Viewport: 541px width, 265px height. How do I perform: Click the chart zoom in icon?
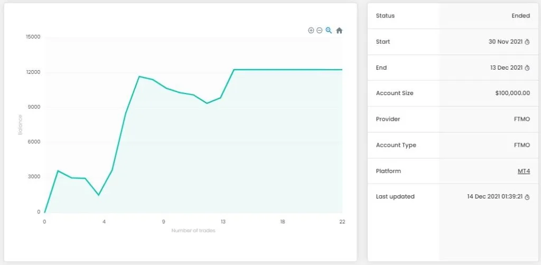(311, 31)
